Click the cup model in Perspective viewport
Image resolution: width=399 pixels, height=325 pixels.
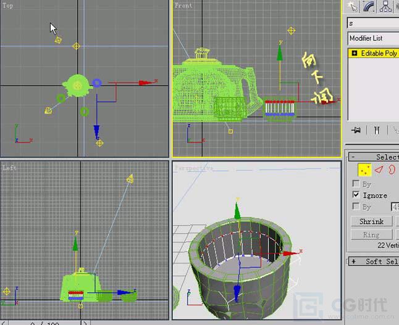point(241,267)
